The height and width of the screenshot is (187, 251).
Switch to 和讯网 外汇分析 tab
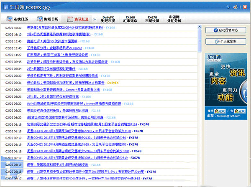(x=174, y=19)
